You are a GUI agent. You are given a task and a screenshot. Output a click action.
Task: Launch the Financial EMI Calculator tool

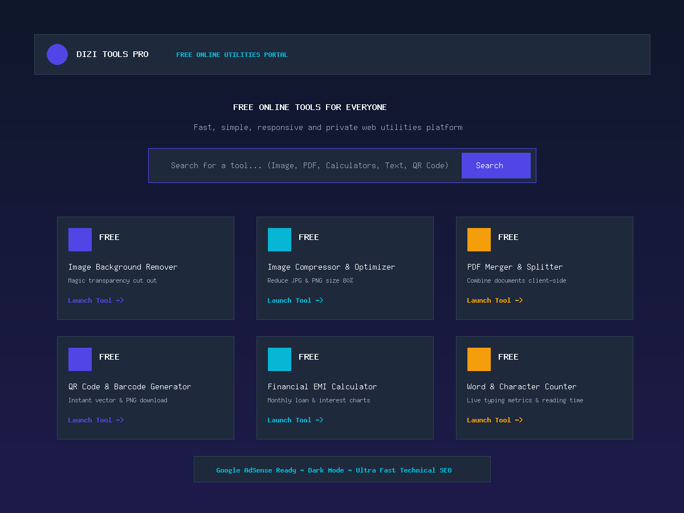pyautogui.click(x=295, y=420)
